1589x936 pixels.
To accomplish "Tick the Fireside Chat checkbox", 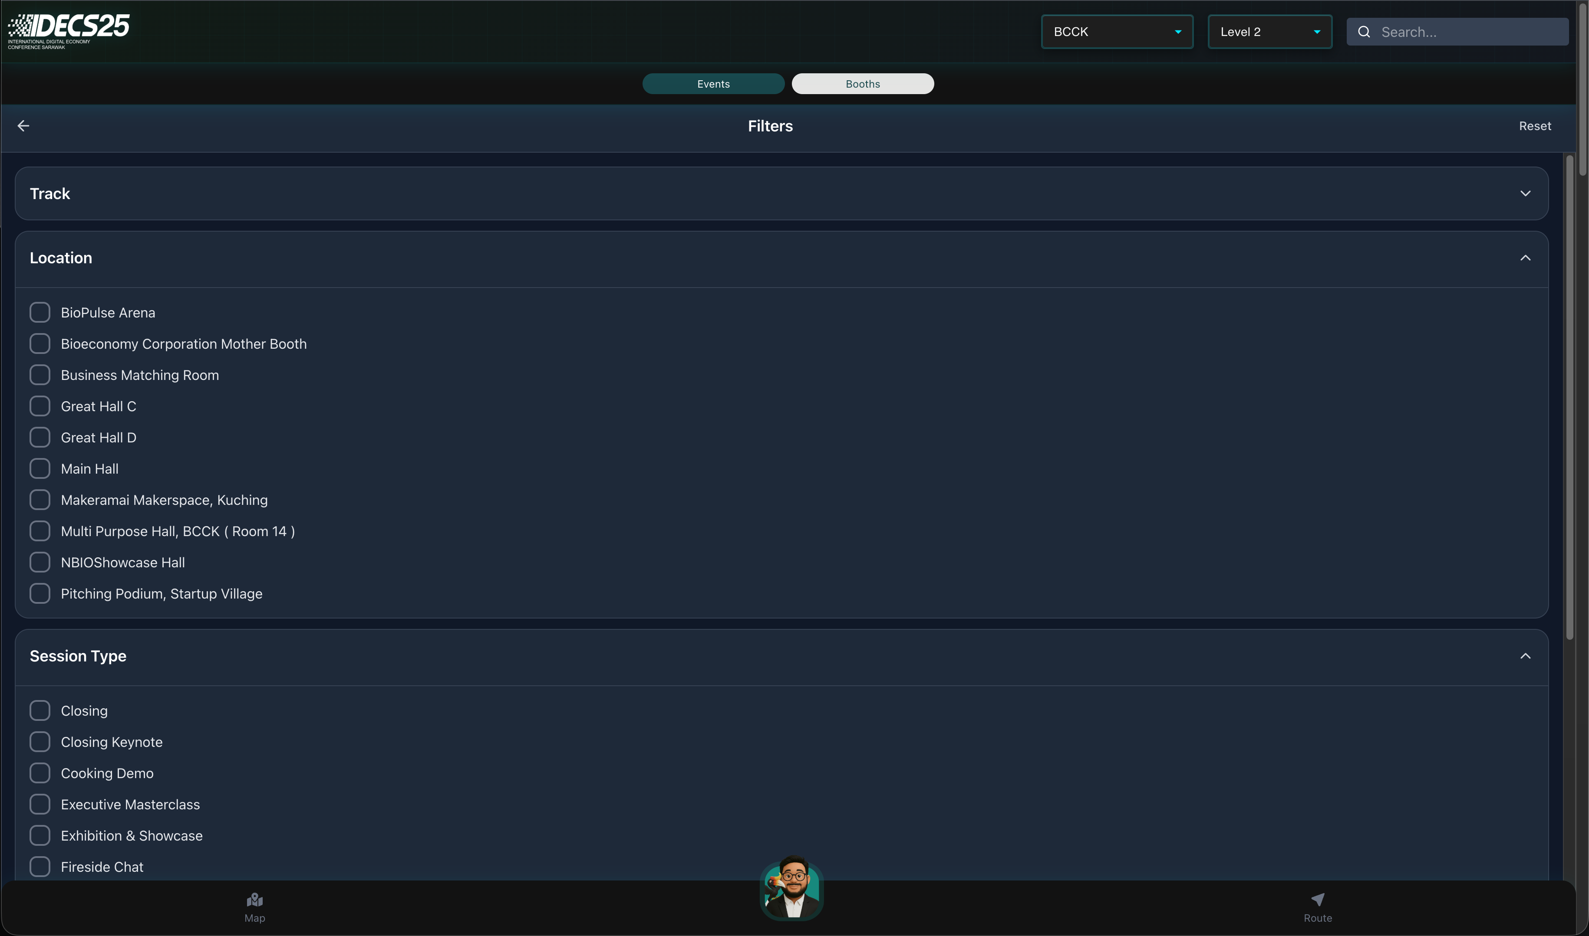I will [40, 867].
